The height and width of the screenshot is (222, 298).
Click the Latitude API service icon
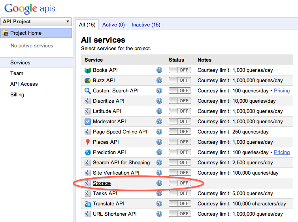(x=87, y=111)
